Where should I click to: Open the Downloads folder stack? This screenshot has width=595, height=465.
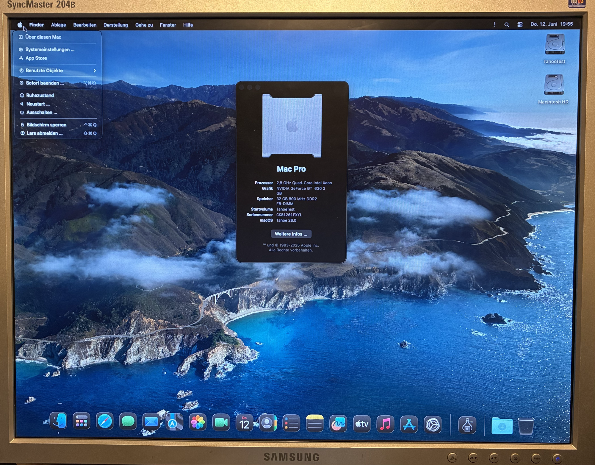click(502, 426)
